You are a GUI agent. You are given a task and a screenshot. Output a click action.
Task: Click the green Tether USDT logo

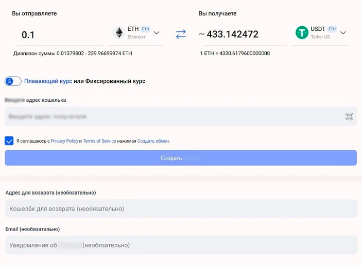[x=302, y=32]
